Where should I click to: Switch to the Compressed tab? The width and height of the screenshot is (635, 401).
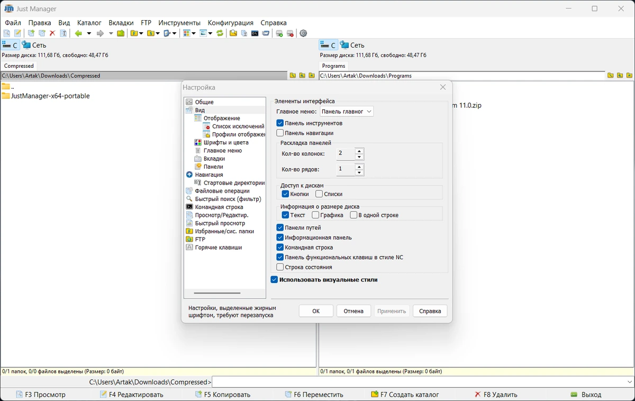19,66
